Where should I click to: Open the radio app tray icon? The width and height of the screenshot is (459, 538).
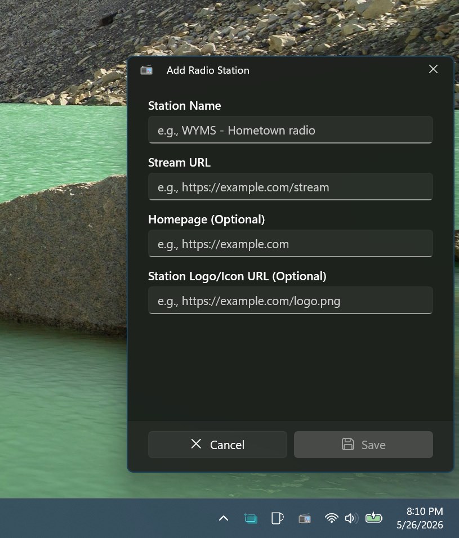coord(305,518)
